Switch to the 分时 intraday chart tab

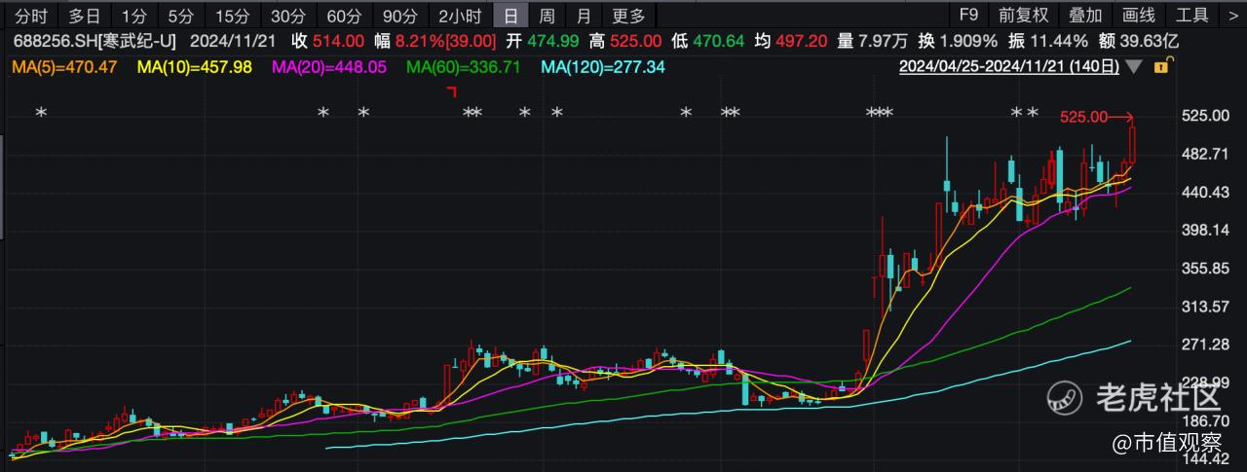click(x=31, y=16)
